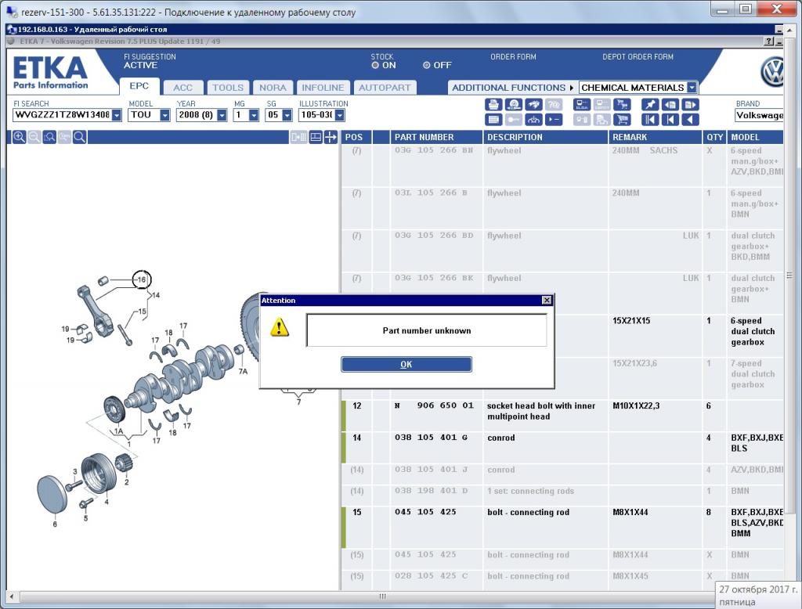Turn stock ON radio button

(x=375, y=66)
